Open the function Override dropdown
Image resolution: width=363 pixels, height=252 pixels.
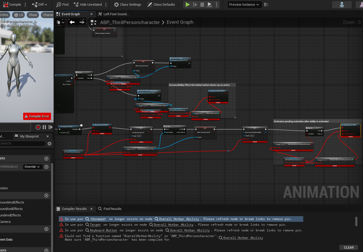32,167
